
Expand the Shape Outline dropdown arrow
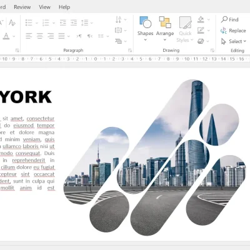point(209,31)
